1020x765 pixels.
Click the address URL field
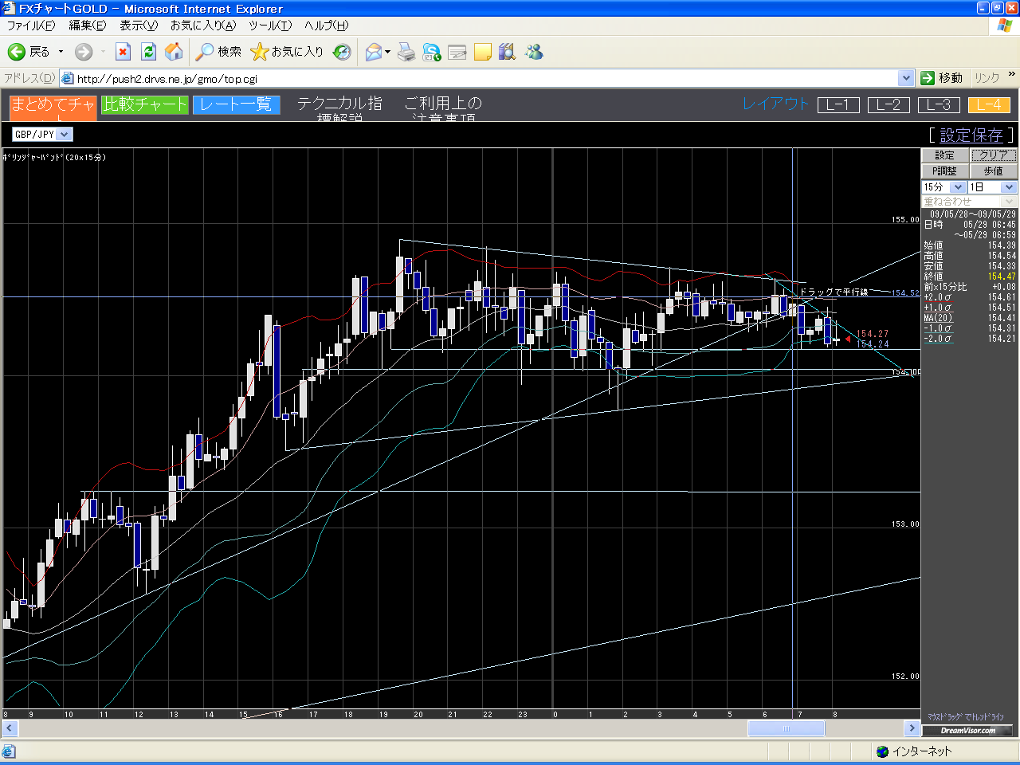[x=486, y=78]
